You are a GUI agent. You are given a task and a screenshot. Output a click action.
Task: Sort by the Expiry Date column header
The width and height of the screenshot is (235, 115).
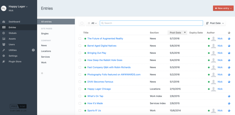[196, 33]
